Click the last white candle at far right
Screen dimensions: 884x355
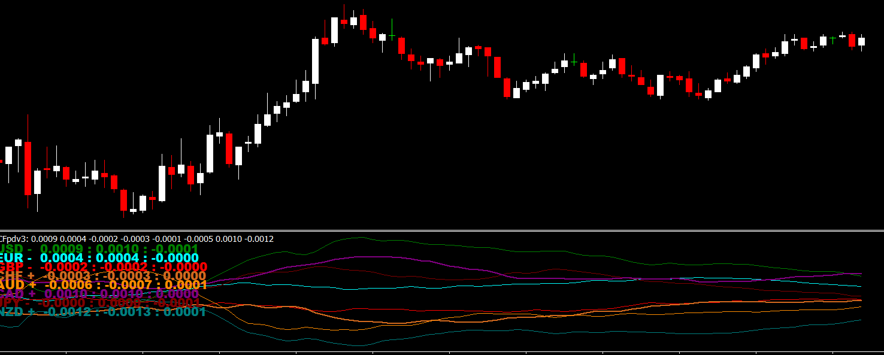click(861, 41)
